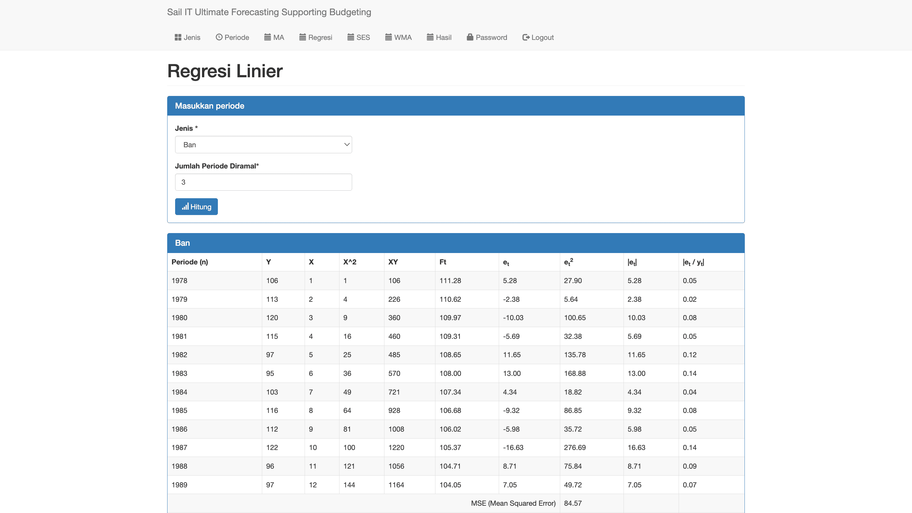Go to the WMA menu item

[x=398, y=37]
